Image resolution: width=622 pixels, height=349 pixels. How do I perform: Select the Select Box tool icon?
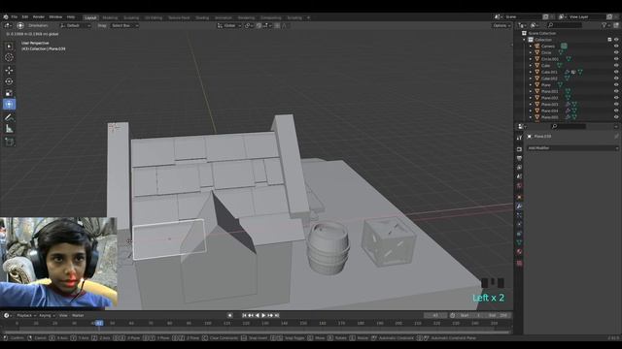pos(9,47)
